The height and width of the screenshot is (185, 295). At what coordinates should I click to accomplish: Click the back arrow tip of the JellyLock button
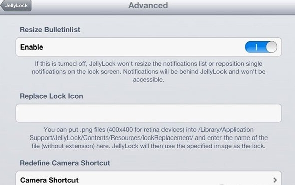(2, 5)
